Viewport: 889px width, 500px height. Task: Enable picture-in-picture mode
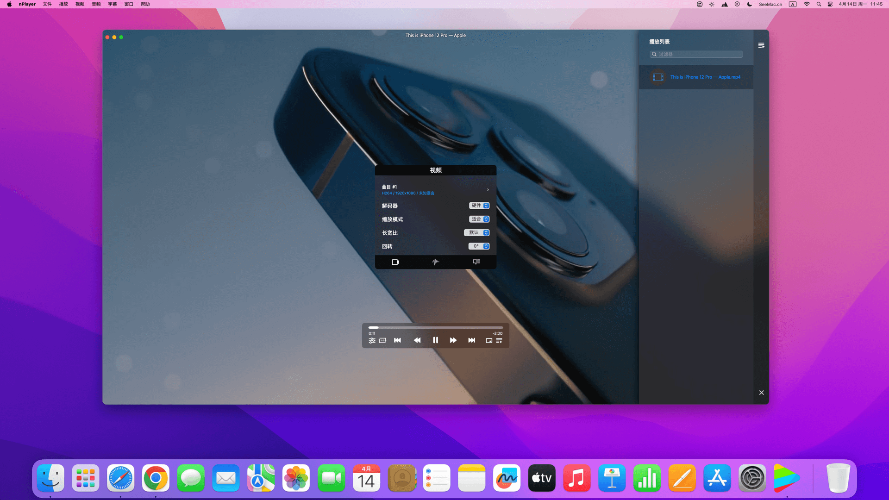(489, 341)
